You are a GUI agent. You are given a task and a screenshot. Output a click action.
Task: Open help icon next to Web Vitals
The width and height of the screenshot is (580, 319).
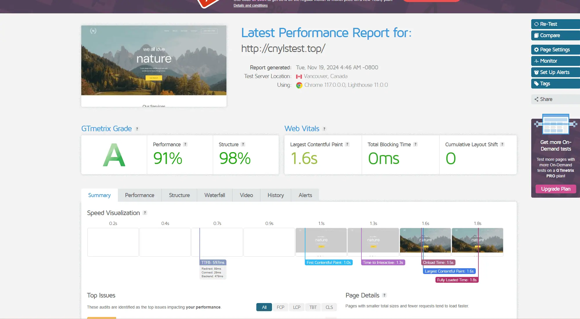(324, 129)
